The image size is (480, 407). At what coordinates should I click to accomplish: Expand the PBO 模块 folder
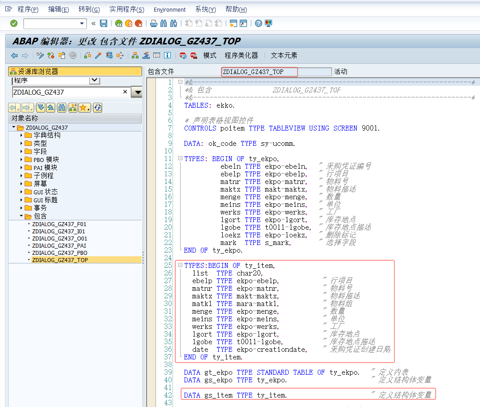[x=21, y=159]
